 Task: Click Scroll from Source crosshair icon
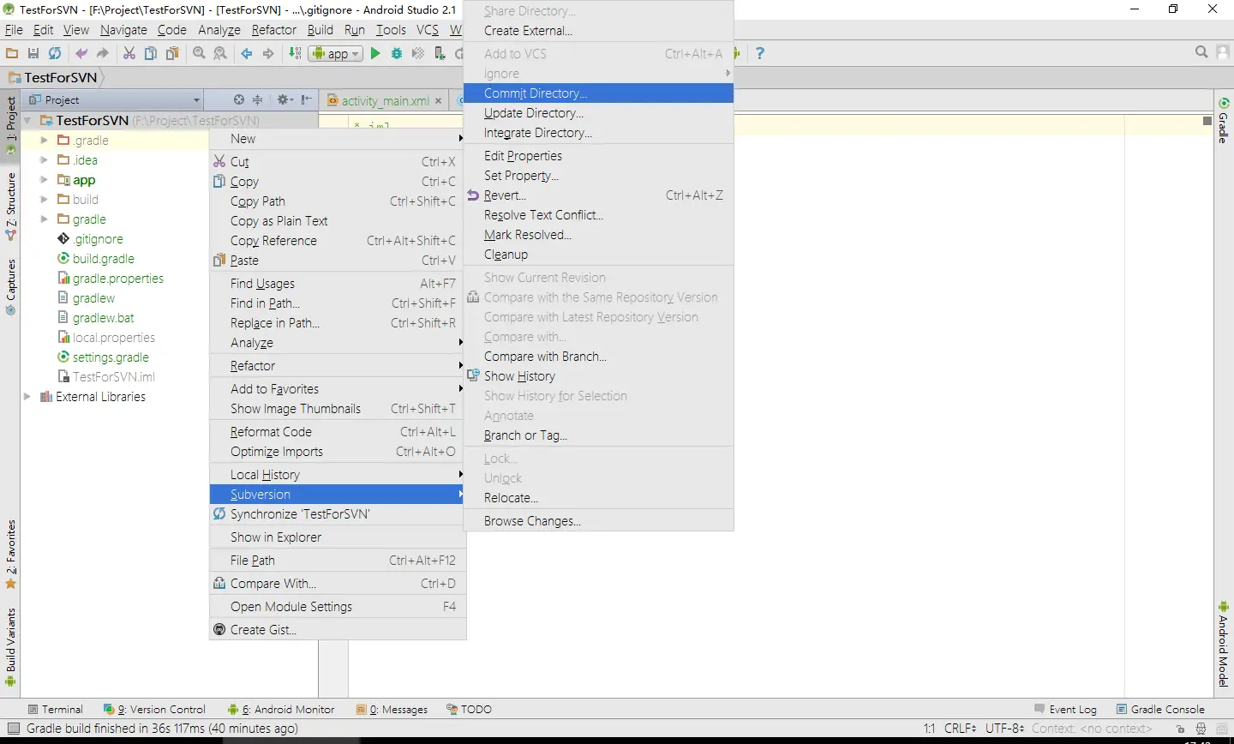tap(239, 99)
